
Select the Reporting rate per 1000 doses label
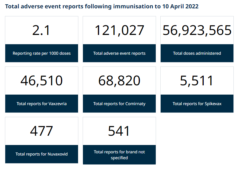point(41,53)
